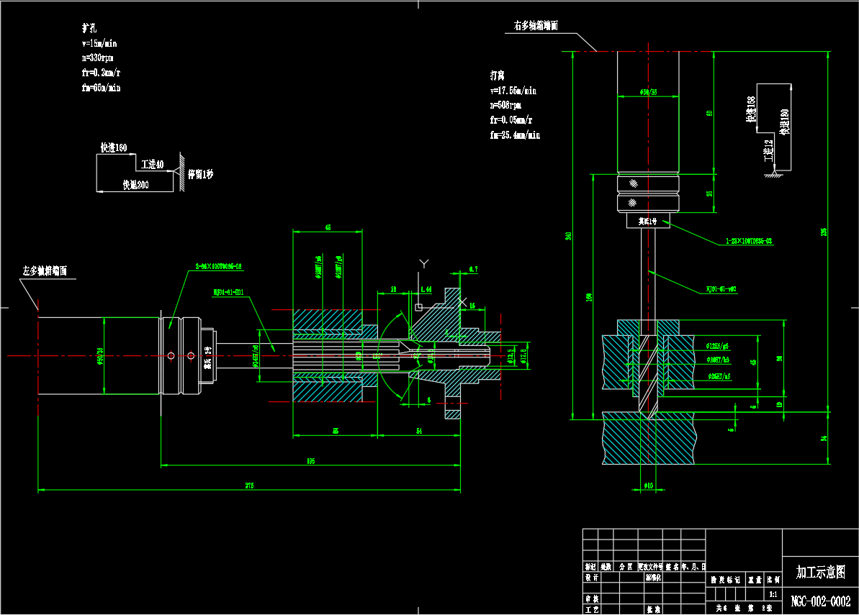This screenshot has height=615, width=859.
Task: Select the 左多轴箱端面 label
Action: pyautogui.click(x=45, y=271)
